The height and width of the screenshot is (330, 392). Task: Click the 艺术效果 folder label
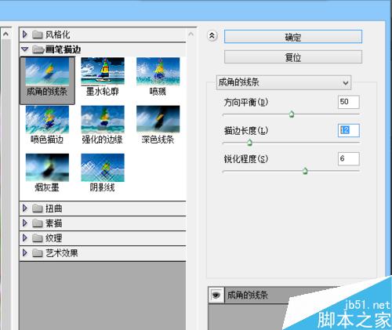pos(62,253)
